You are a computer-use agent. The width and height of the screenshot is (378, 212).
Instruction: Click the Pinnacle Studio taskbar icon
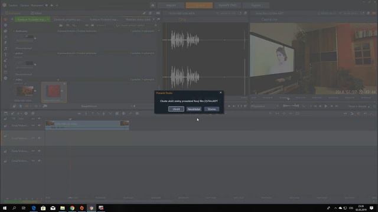[92, 208]
